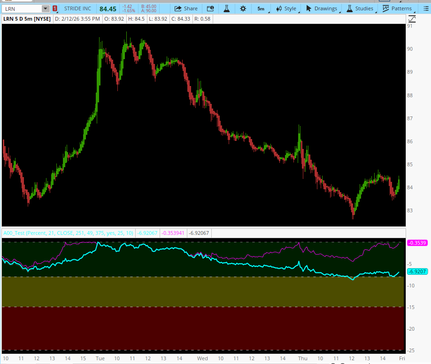Click the icon between Share and flask

pyautogui.click(x=210, y=8)
